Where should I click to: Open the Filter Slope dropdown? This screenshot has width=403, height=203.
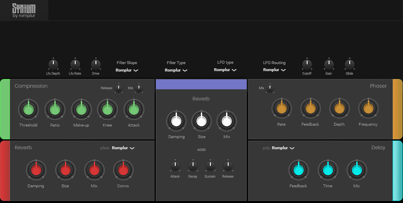click(127, 70)
